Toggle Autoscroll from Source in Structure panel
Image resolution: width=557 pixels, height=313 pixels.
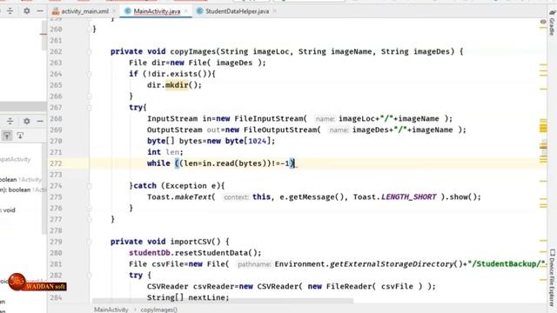(x=20, y=136)
